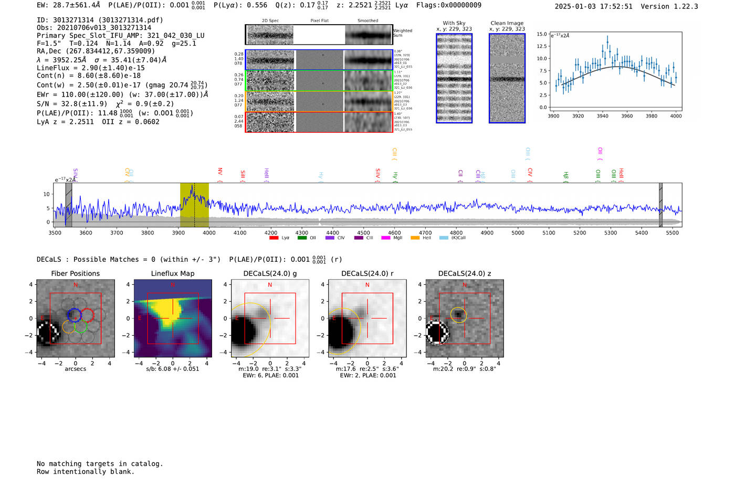Click the EWr: 2, PLAE: 0.001 caption
The image size is (735, 500).
pyautogui.click(x=368, y=375)
